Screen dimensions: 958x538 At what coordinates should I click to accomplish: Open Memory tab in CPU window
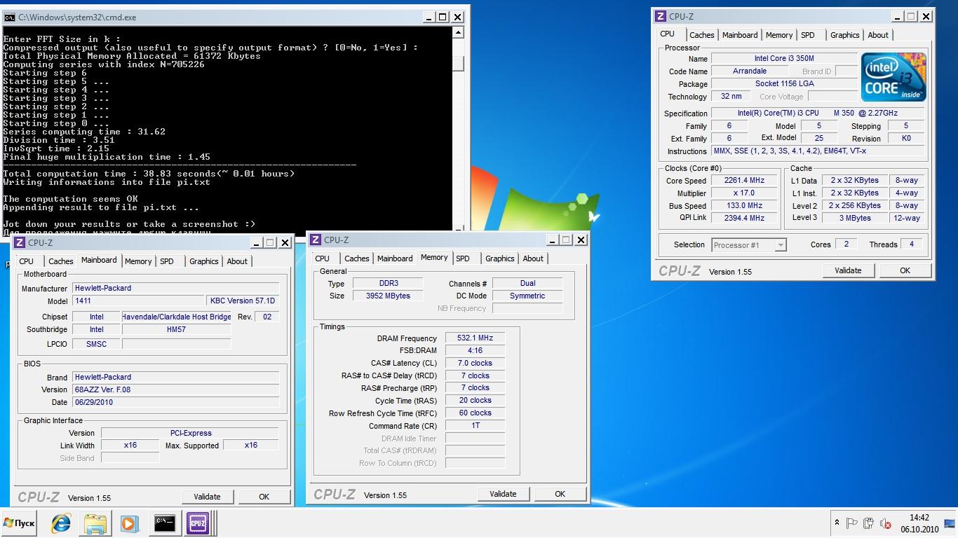[779, 35]
